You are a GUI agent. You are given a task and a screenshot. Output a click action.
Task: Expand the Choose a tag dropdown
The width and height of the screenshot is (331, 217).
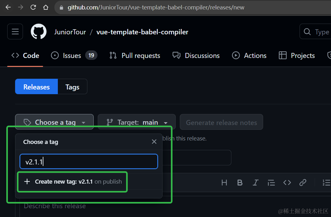(x=54, y=122)
